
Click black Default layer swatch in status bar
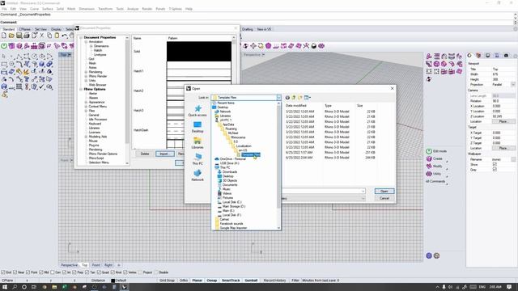[x=113, y=280]
